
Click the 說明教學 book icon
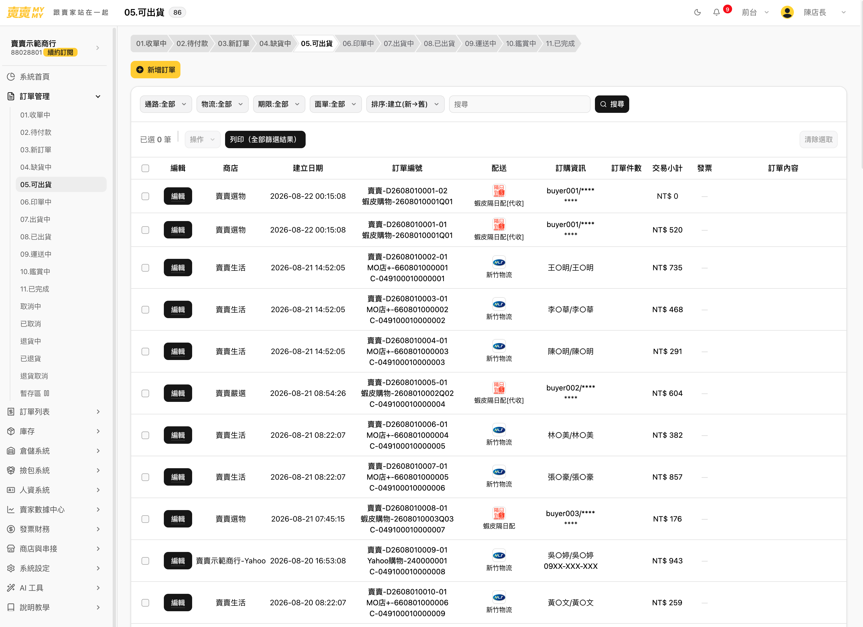coord(11,608)
